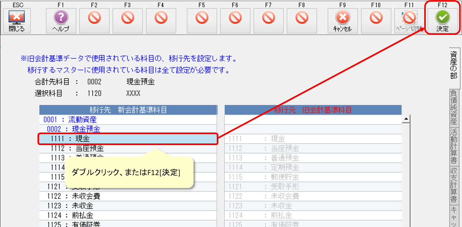462x227 pixels.
Task: Select row 1111 : 現金 in new accounts
Action: 128,139
